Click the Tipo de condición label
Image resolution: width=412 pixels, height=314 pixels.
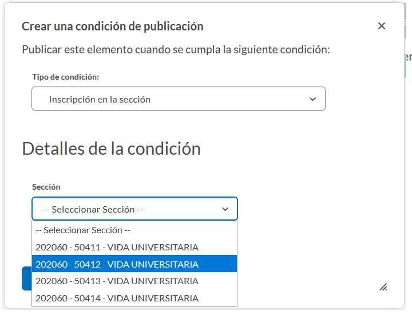point(65,77)
